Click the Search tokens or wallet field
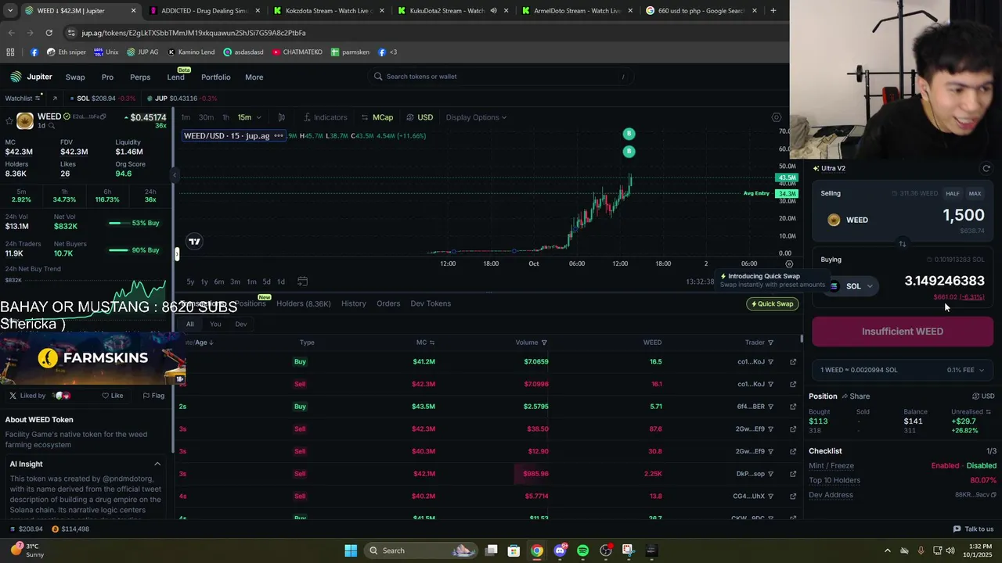This screenshot has height=563, width=1002. click(x=501, y=77)
